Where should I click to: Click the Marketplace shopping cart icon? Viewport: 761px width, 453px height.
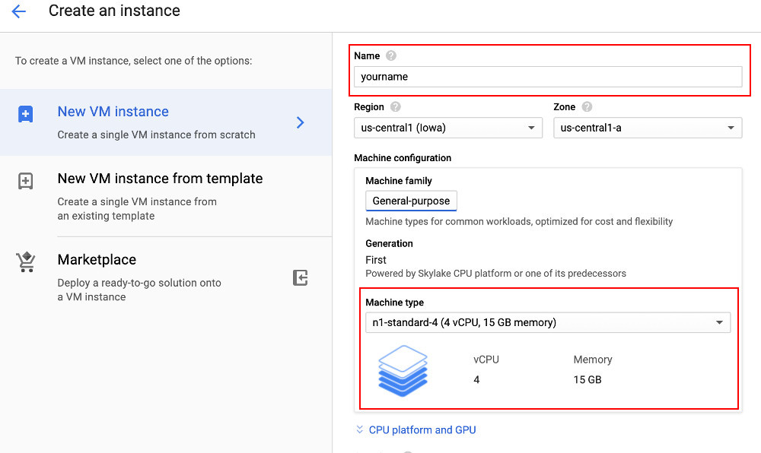coord(25,262)
